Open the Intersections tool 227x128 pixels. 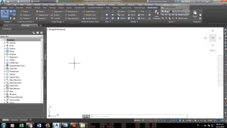point(72,11)
